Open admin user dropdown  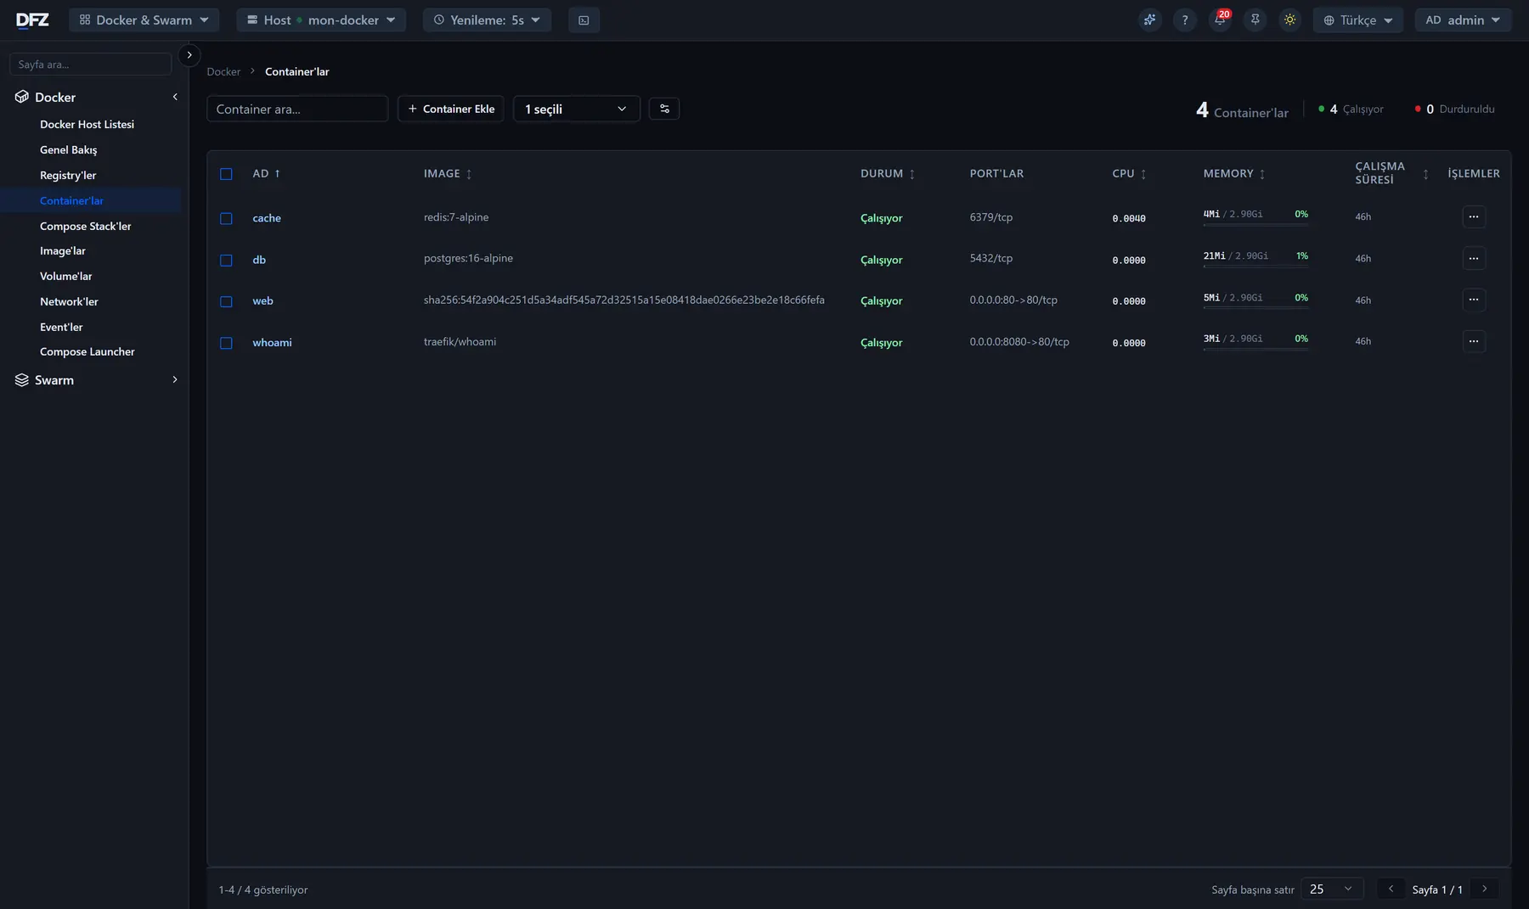[x=1463, y=20]
